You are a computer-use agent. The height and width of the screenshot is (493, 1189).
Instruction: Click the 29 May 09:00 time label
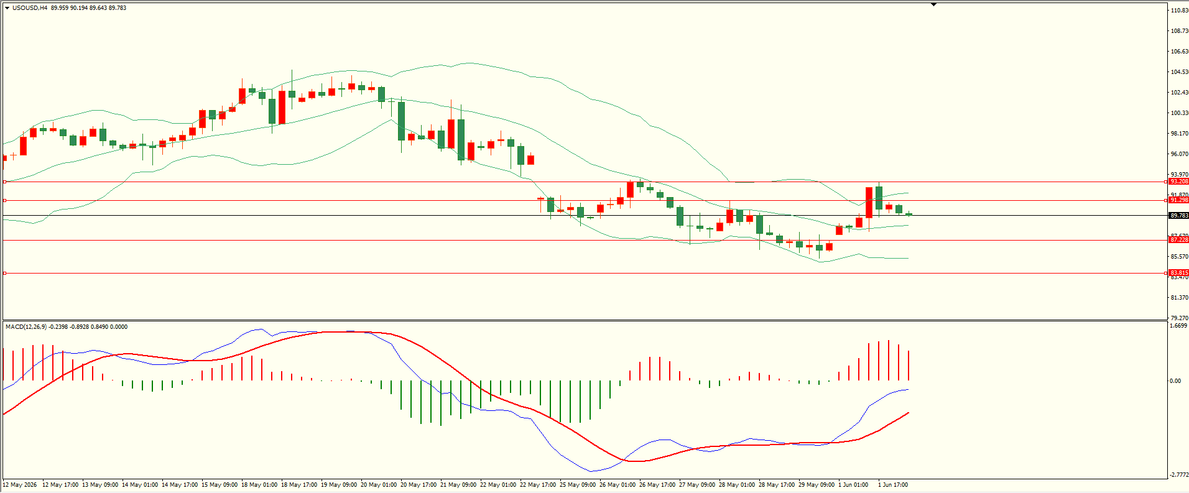[817, 485]
